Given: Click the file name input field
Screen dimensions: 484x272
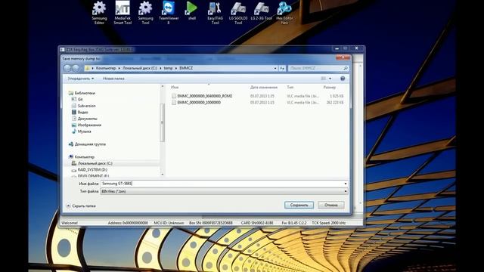Looking at the screenshot, I should 222,184.
